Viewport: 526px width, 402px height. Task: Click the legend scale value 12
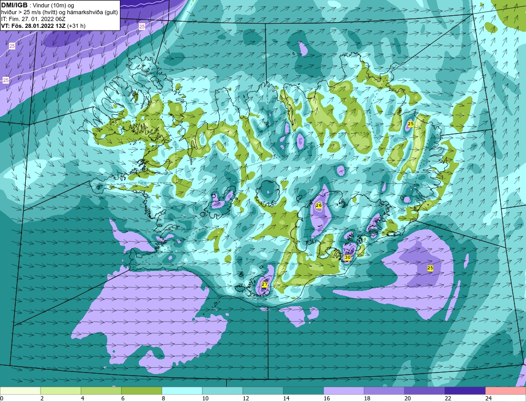point(246,399)
